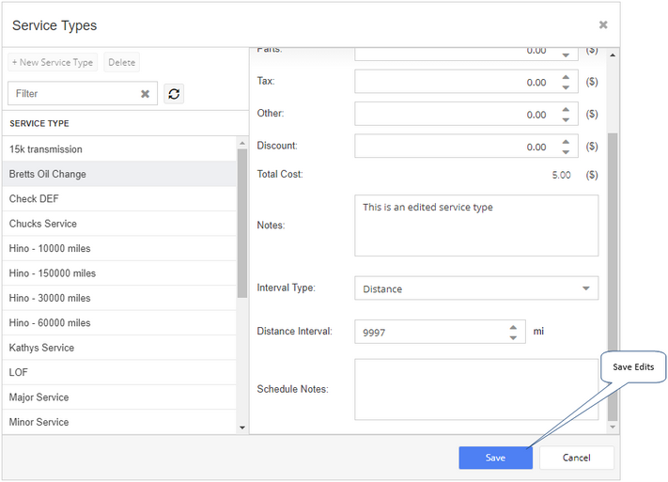Decrease Other cost with down arrow
The width and height of the screenshot is (668, 482).
click(x=566, y=119)
